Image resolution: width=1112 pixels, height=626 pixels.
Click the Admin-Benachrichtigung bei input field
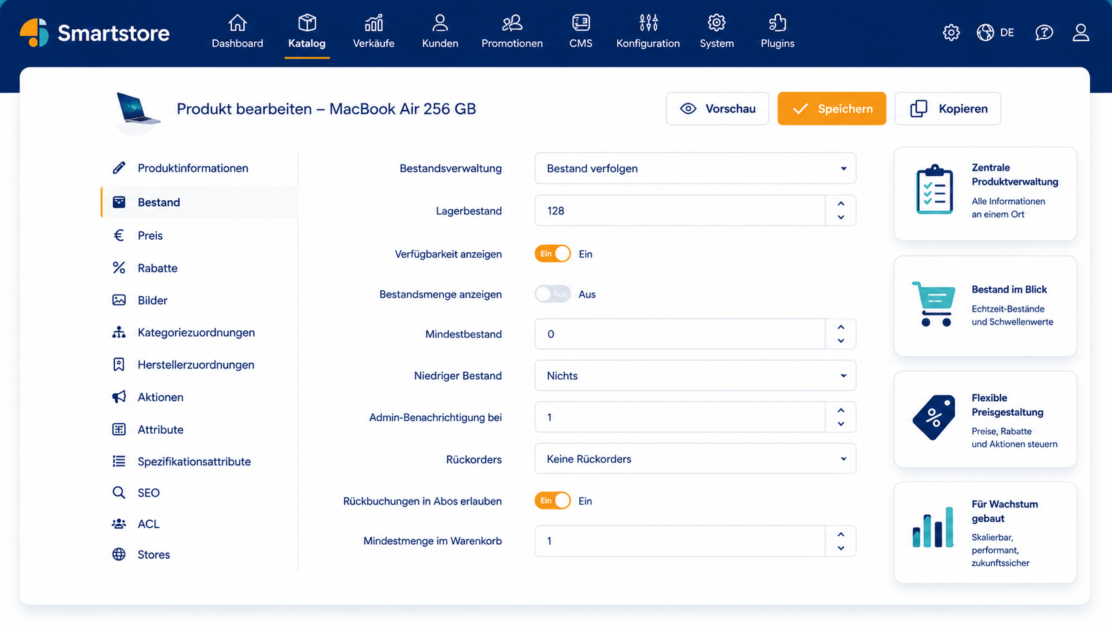[680, 417]
